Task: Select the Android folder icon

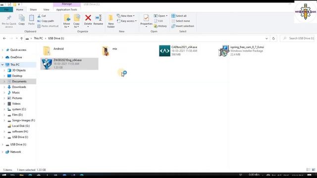Action: (x=47, y=50)
